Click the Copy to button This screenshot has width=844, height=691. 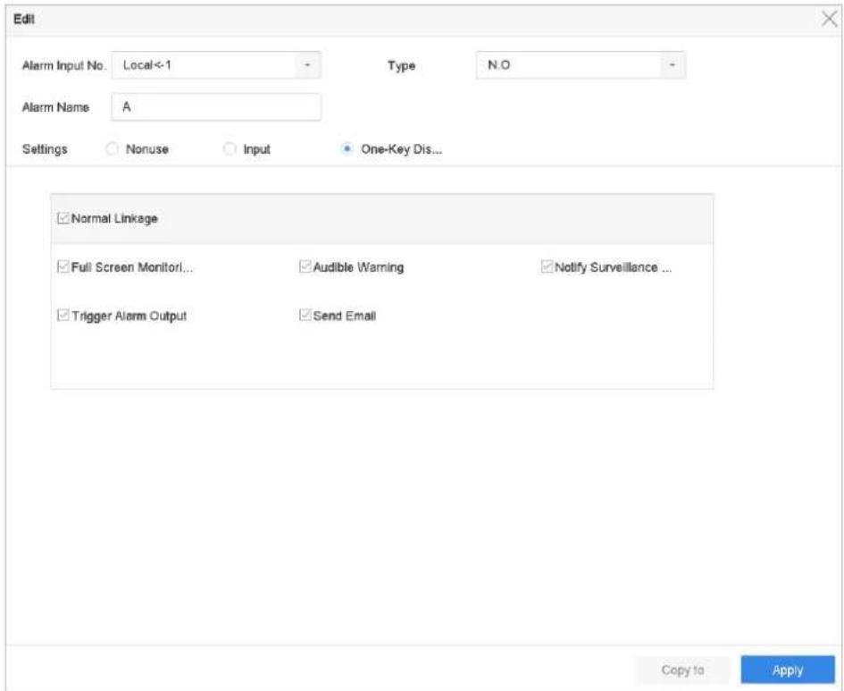point(682,670)
